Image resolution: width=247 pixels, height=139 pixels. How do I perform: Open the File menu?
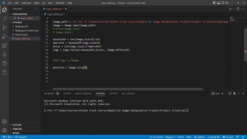coord(10,3)
